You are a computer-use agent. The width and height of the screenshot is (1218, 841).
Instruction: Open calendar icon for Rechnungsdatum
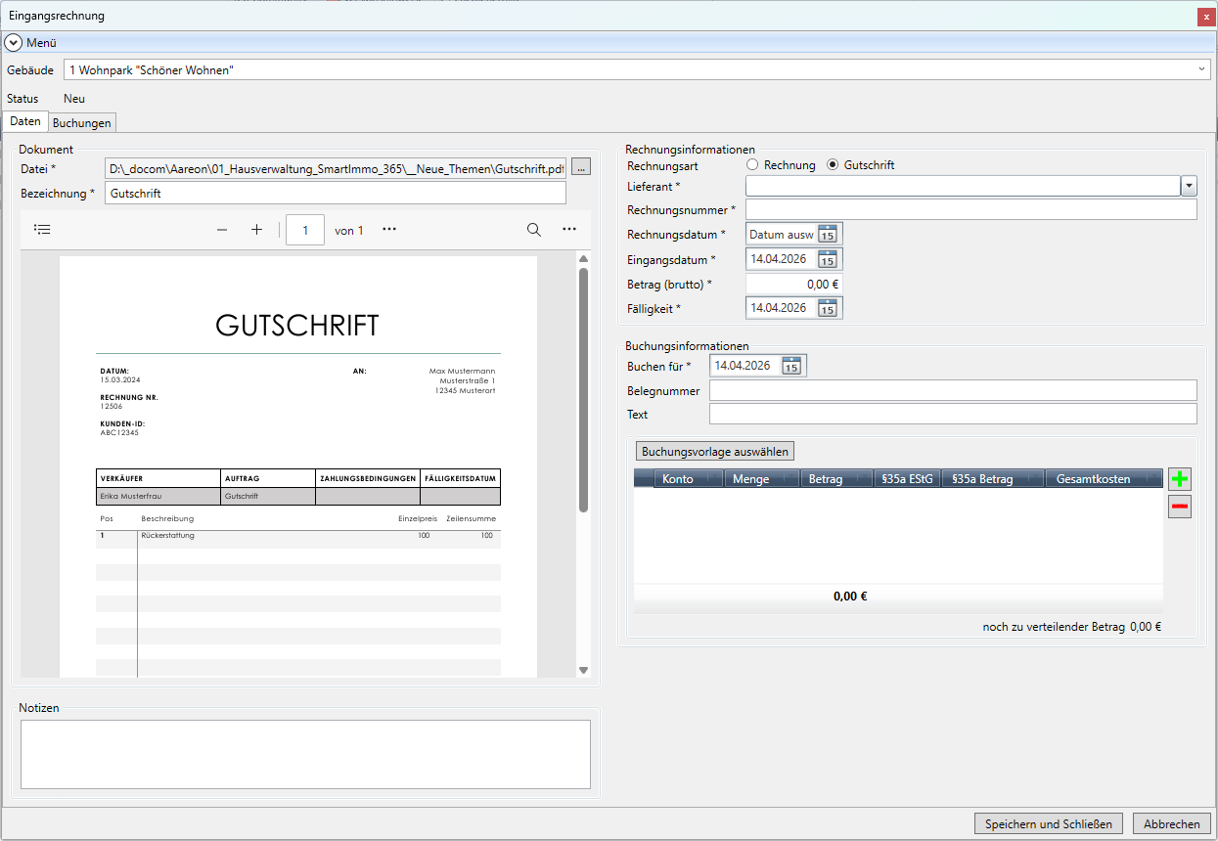(x=828, y=235)
